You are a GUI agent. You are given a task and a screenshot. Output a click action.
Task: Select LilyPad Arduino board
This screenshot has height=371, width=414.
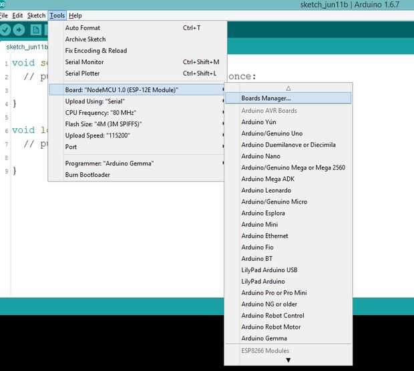[288, 282]
